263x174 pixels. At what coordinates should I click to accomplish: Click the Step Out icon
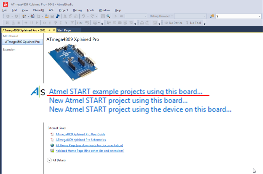point(61,23)
